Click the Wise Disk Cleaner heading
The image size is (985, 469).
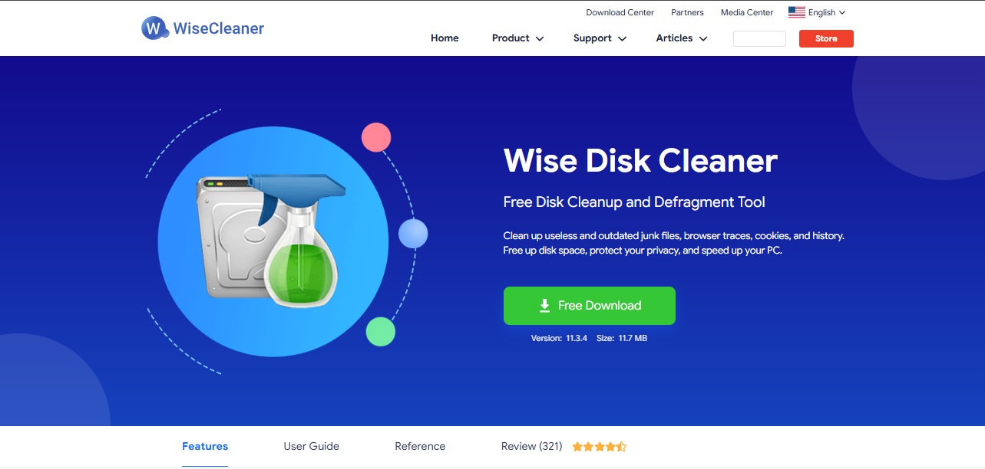point(640,161)
